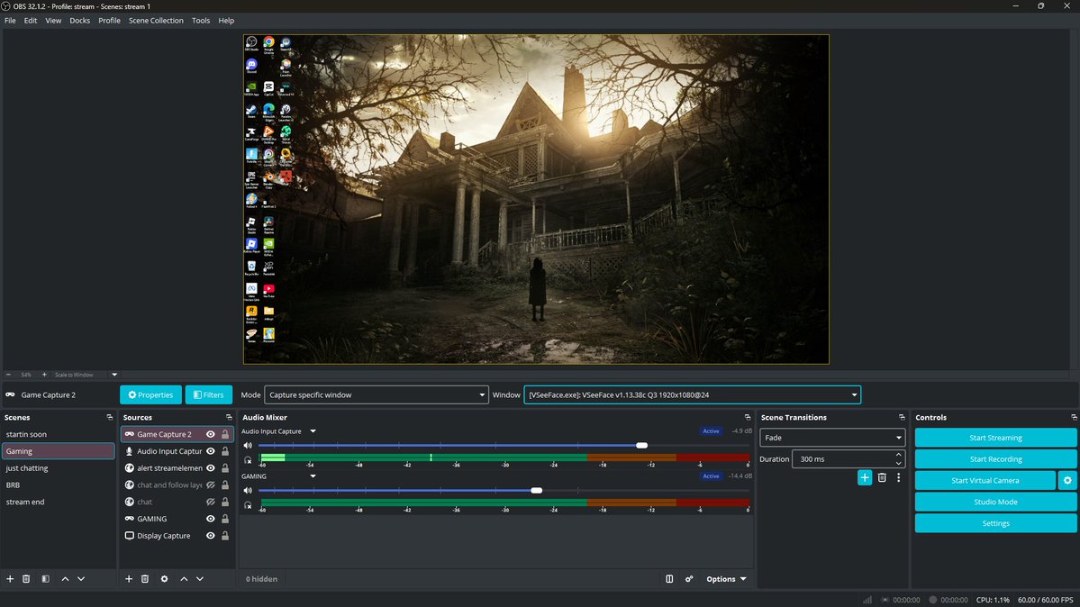
Task: Expand GAMING mixer menu arrow
Action: (313, 476)
